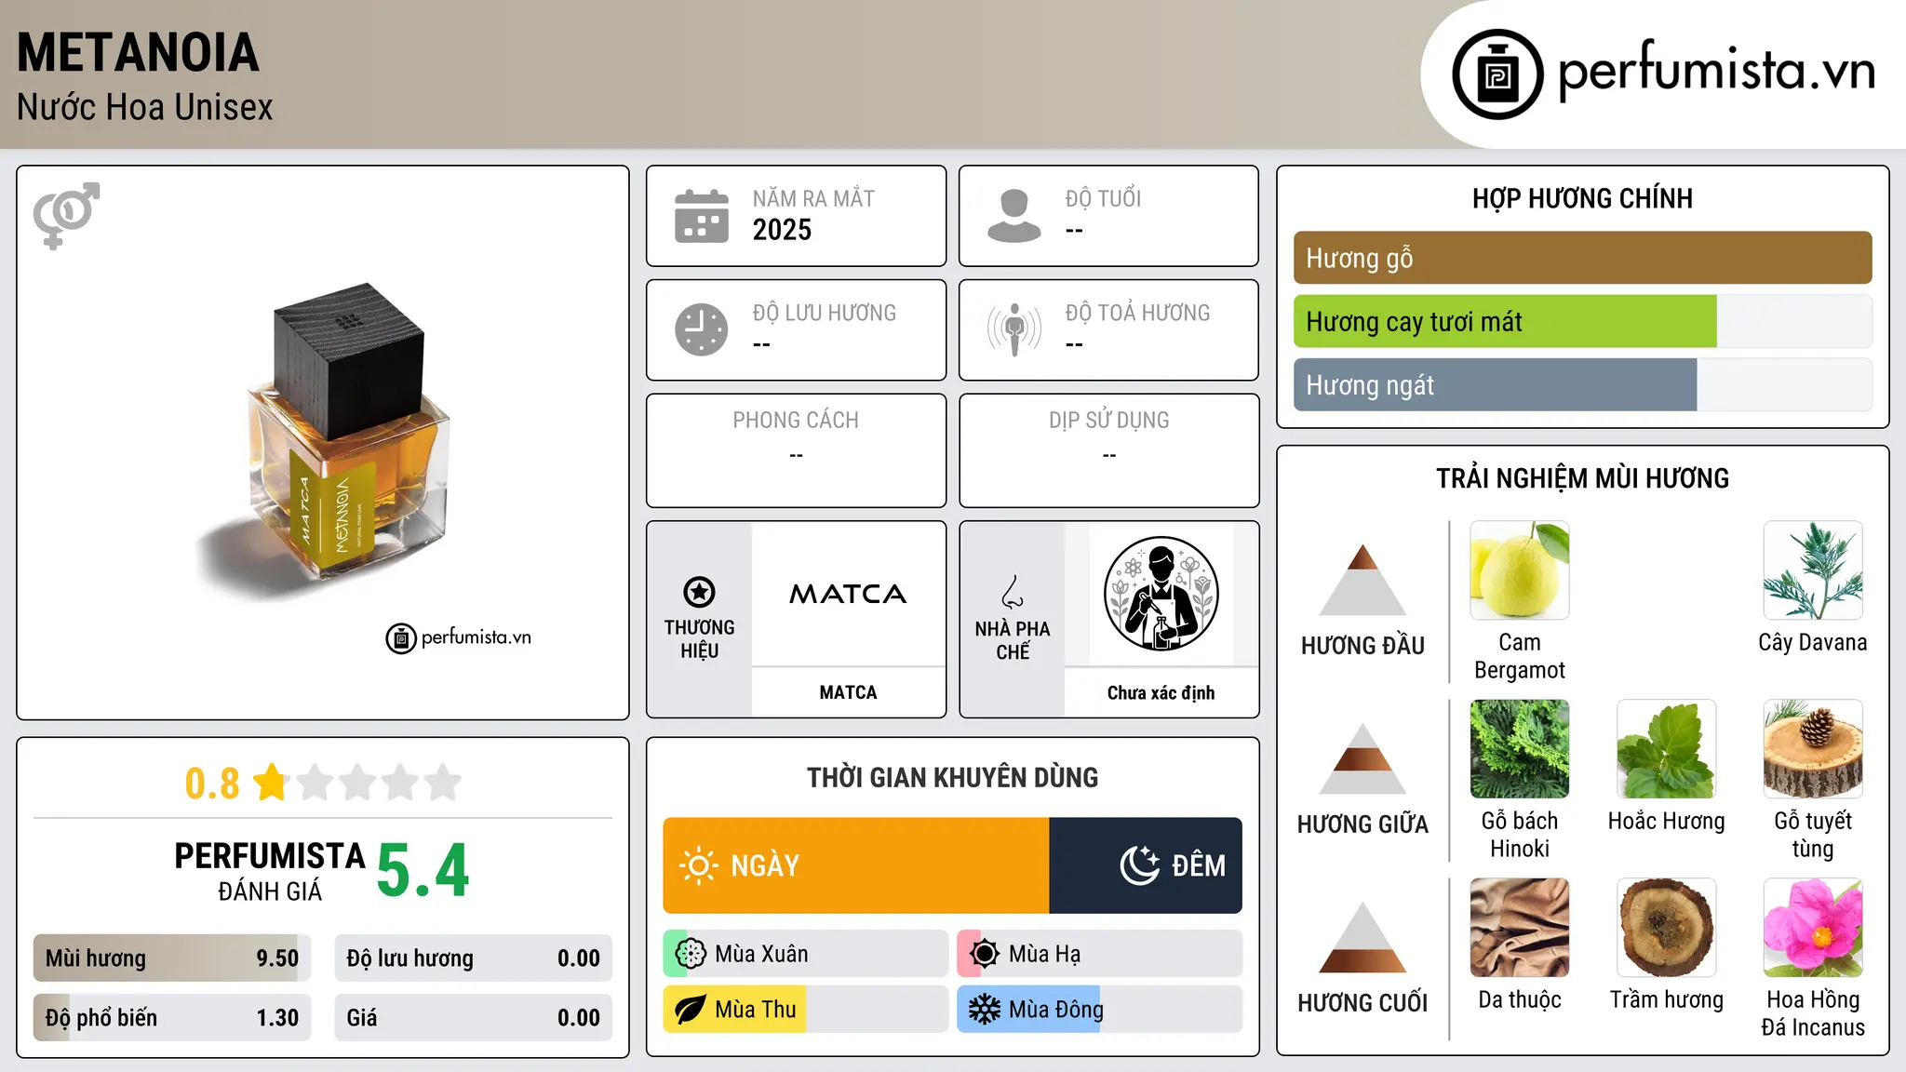The height and width of the screenshot is (1072, 1906).
Task: Click the Hương cay tươi mát accord bar
Action: pos(1582,321)
